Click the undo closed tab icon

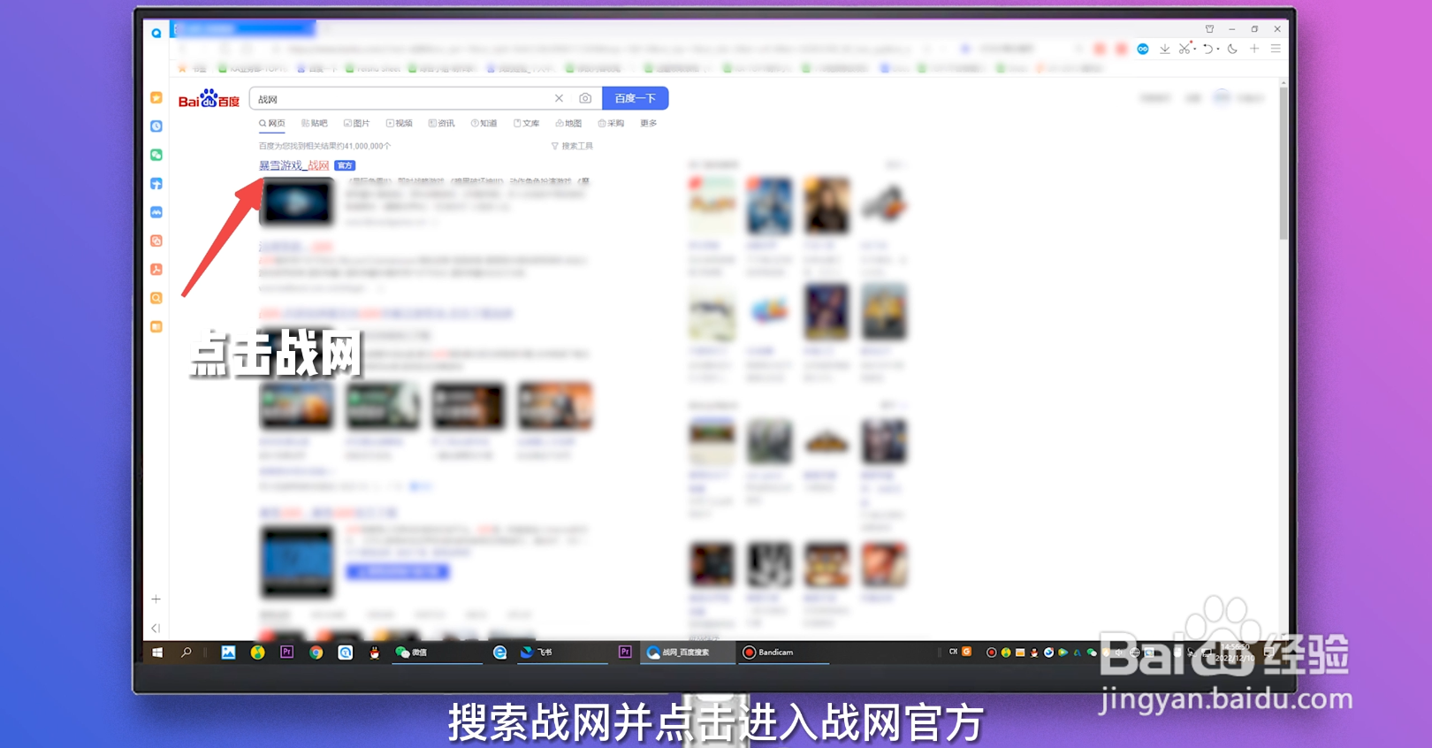pyautogui.click(x=1208, y=49)
